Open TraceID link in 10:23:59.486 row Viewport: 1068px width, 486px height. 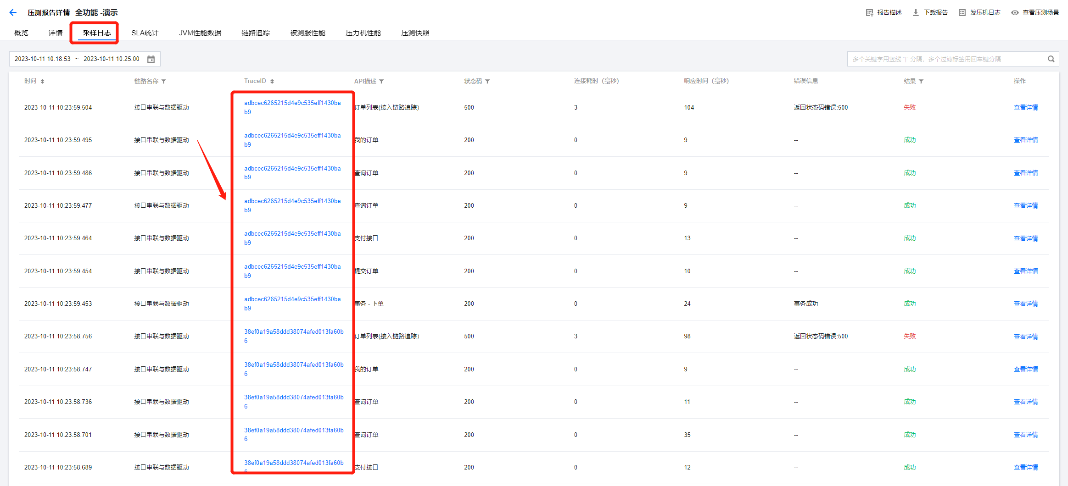292,173
